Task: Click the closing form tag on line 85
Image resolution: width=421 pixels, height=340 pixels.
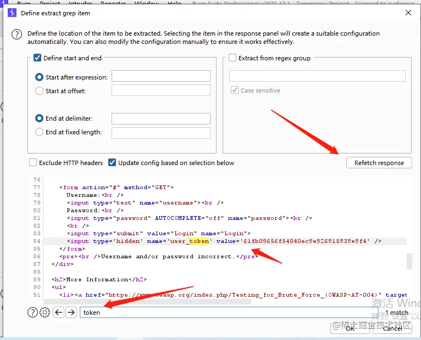Action: coord(72,248)
